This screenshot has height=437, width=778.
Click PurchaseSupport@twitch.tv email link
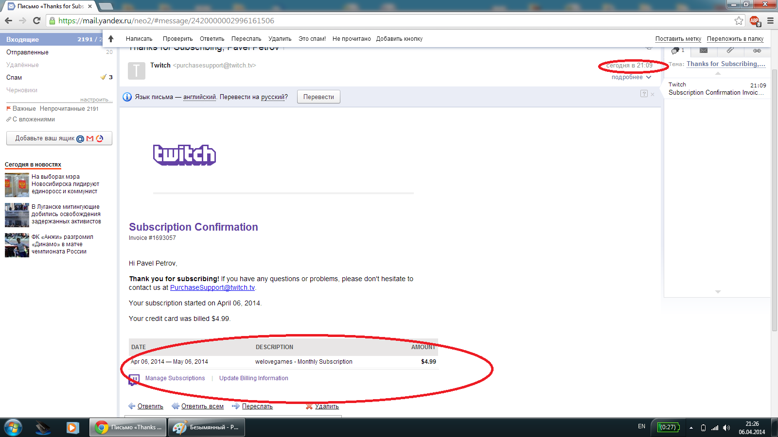(x=212, y=287)
